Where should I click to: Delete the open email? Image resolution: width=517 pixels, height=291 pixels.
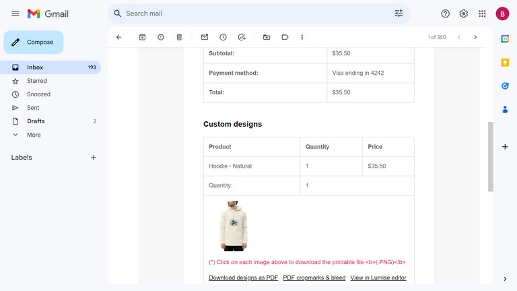179,37
